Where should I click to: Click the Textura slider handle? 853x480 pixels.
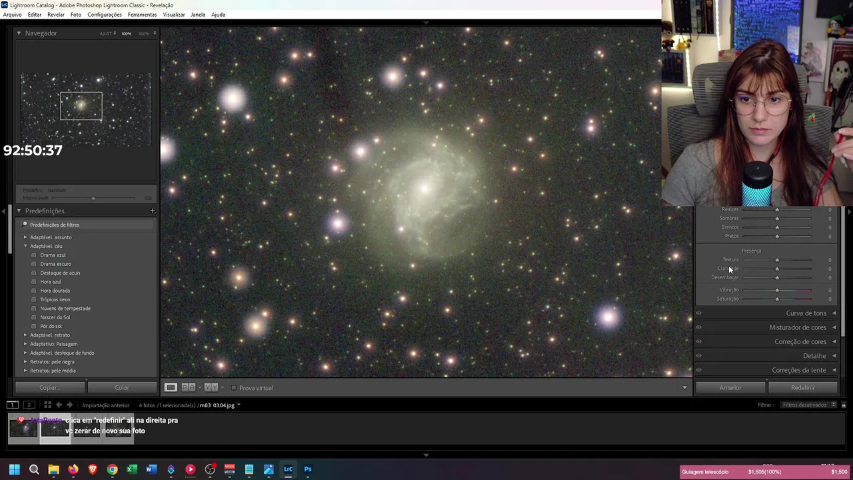pyautogui.click(x=777, y=260)
